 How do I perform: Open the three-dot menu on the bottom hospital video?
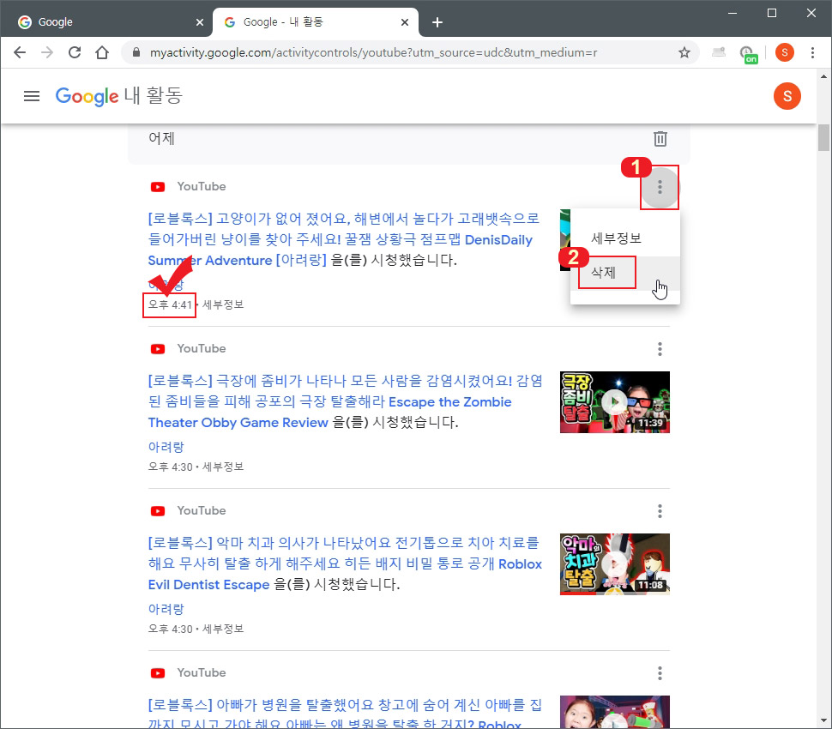[x=660, y=672]
